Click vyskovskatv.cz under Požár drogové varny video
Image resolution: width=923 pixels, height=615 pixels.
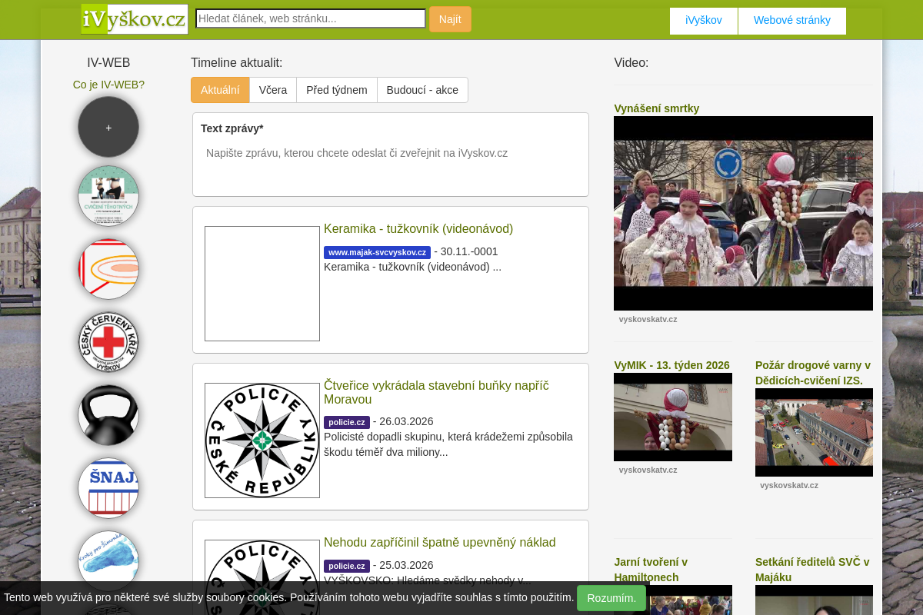(x=789, y=485)
